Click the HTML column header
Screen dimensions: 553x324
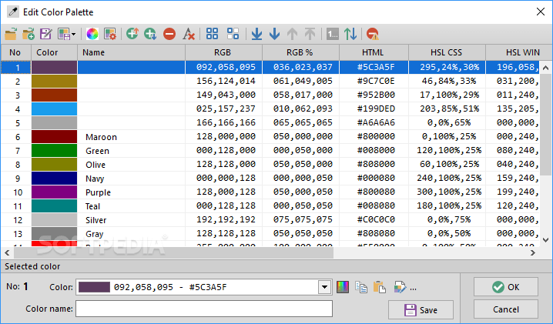(374, 52)
